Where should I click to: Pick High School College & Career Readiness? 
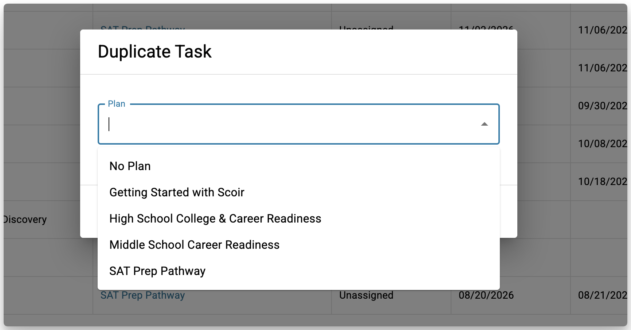[x=215, y=219]
